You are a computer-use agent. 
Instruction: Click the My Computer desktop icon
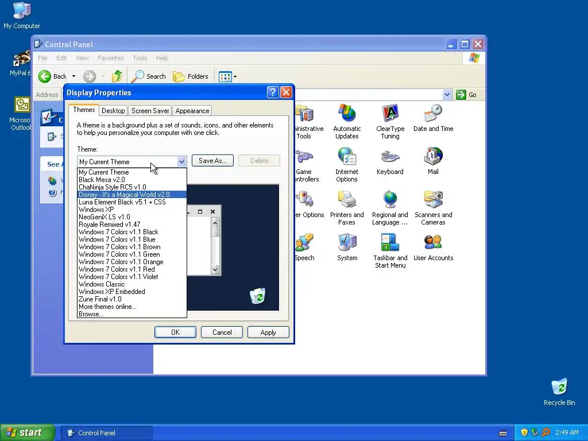22,16
